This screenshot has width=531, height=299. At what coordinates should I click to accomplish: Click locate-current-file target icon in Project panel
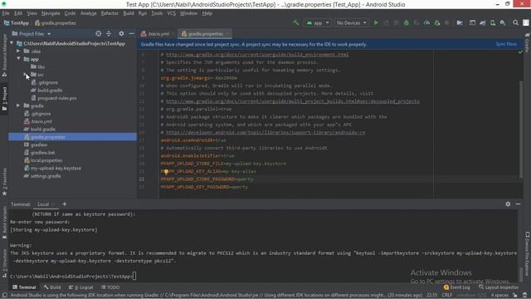[x=98, y=33]
